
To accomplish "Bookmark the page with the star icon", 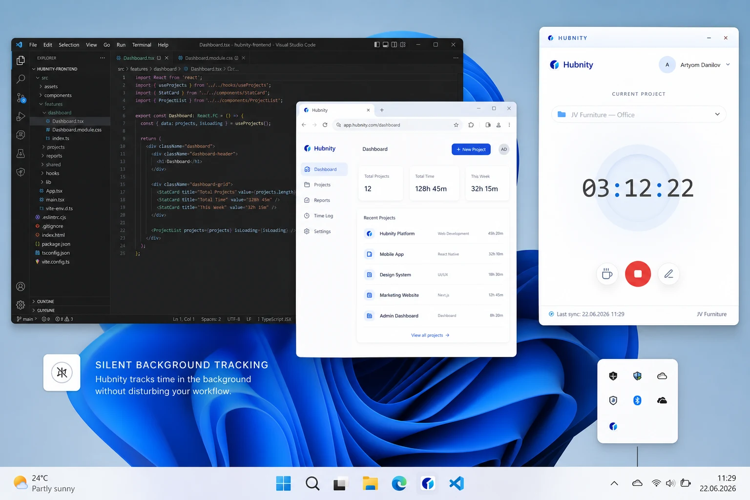I will coord(456,125).
